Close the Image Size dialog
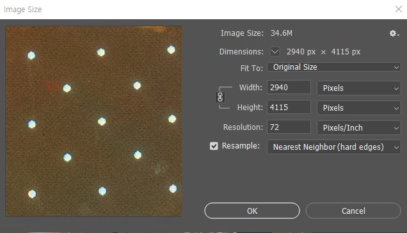This screenshot has height=233, width=407. pyautogui.click(x=399, y=9)
